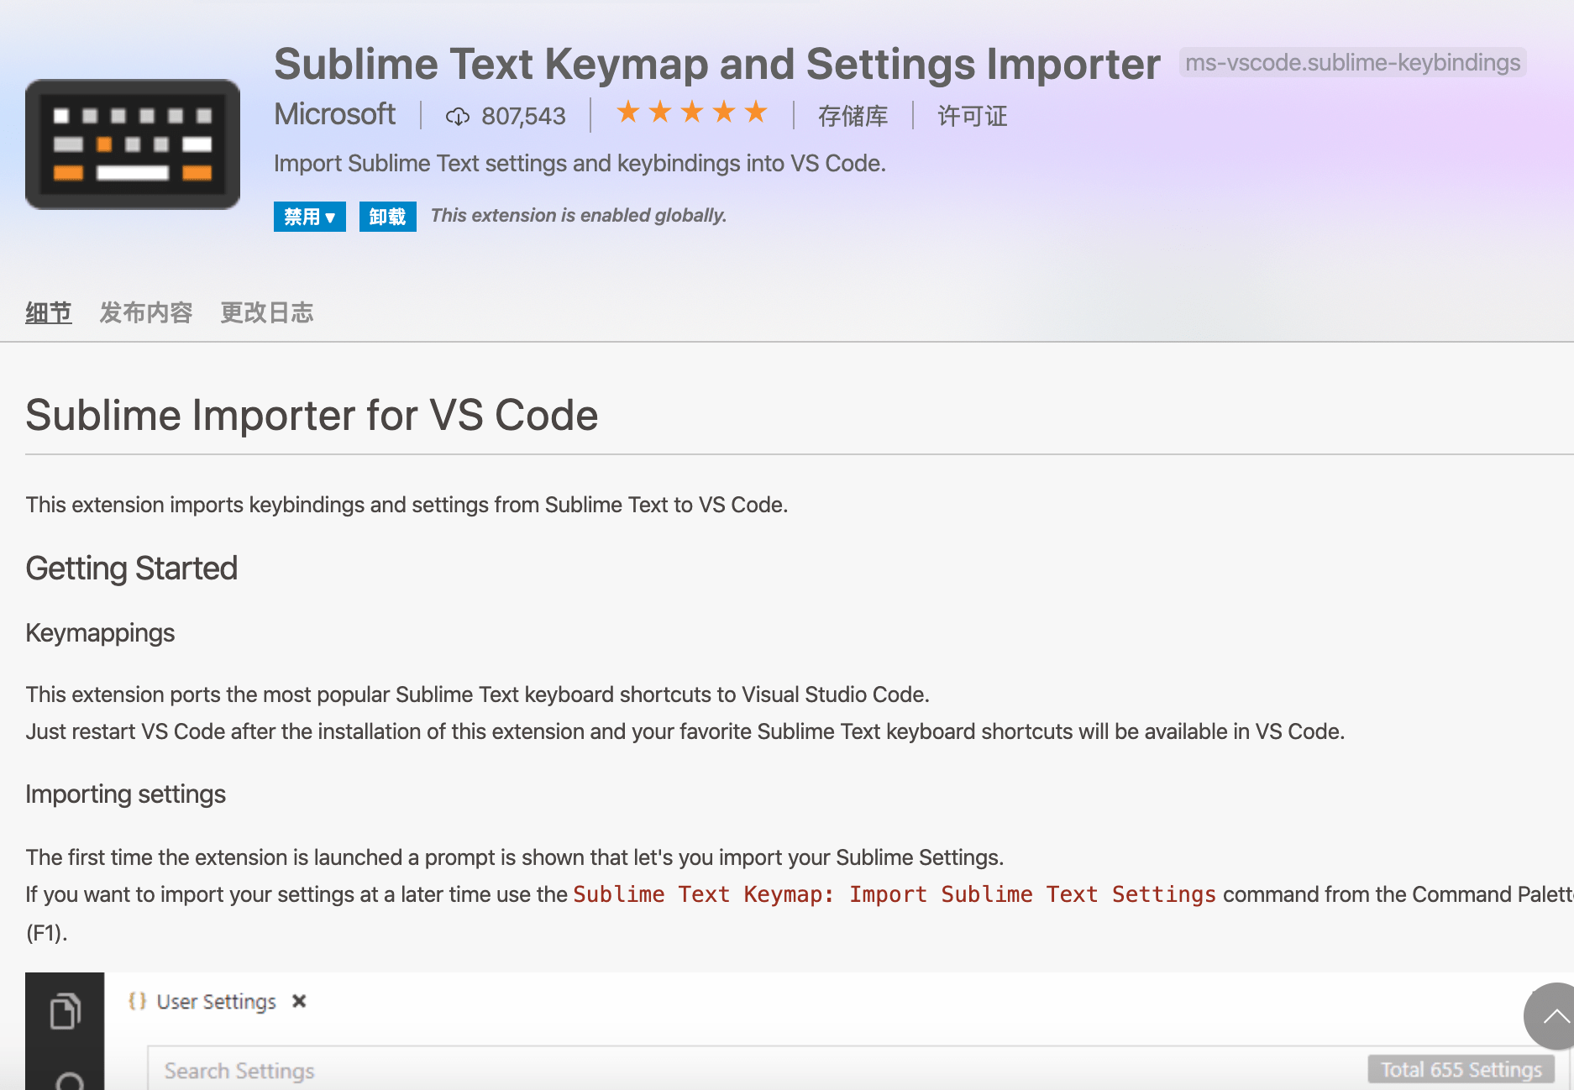Click the User Settings tab in preview

[216, 1002]
